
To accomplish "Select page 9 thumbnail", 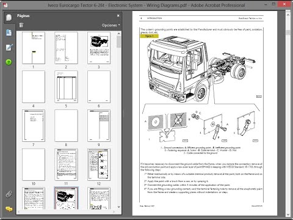I will click(99, 125).
